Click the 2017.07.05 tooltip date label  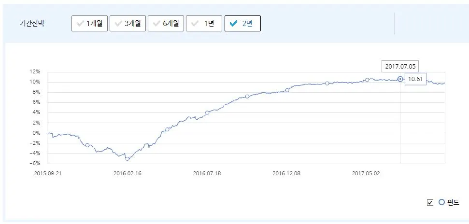click(400, 67)
